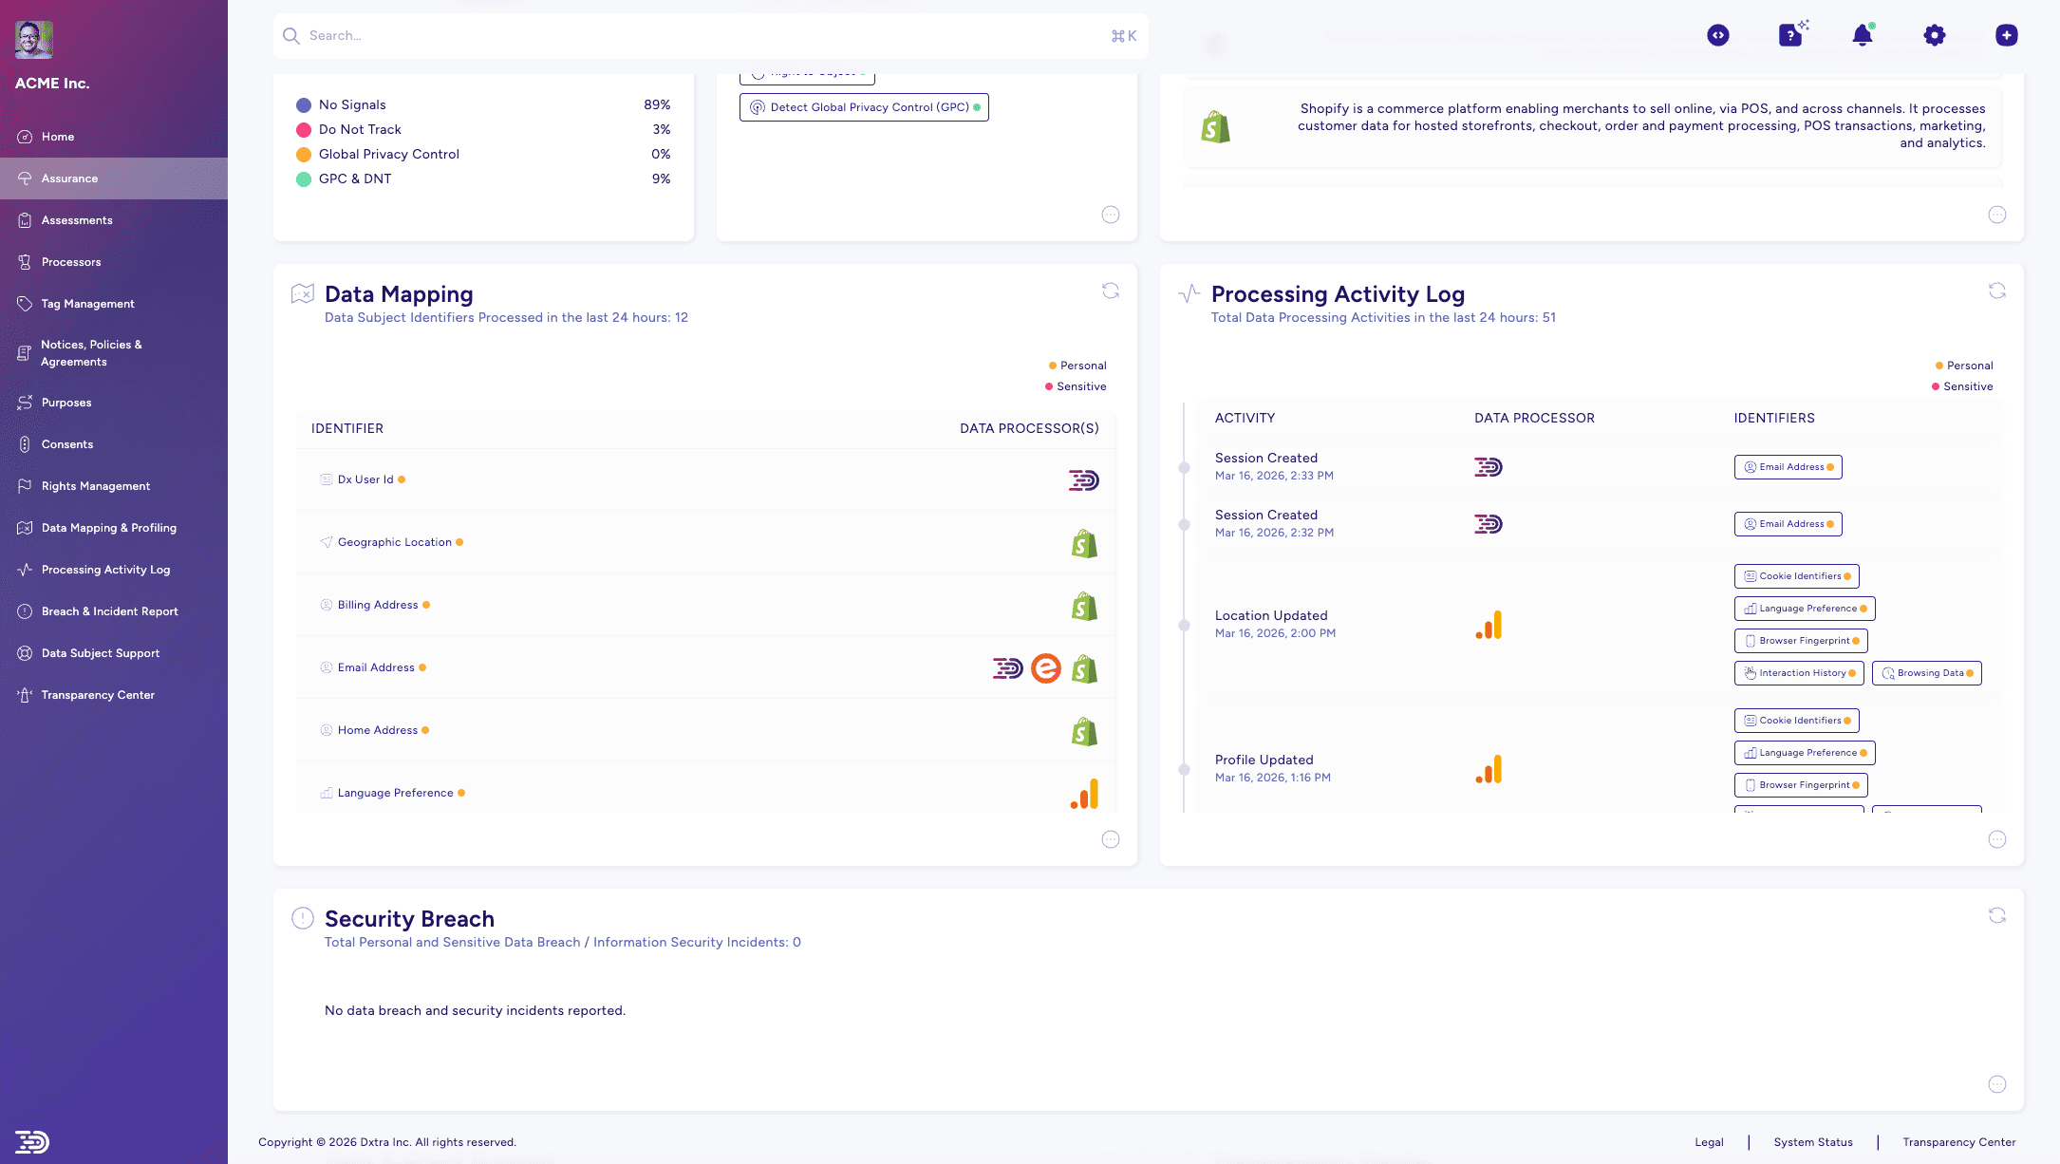The width and height of the screenshot is (2060, 1164).
Task: Open Security Breach panel ellipsis menu
Action: pos(1996,1084)
